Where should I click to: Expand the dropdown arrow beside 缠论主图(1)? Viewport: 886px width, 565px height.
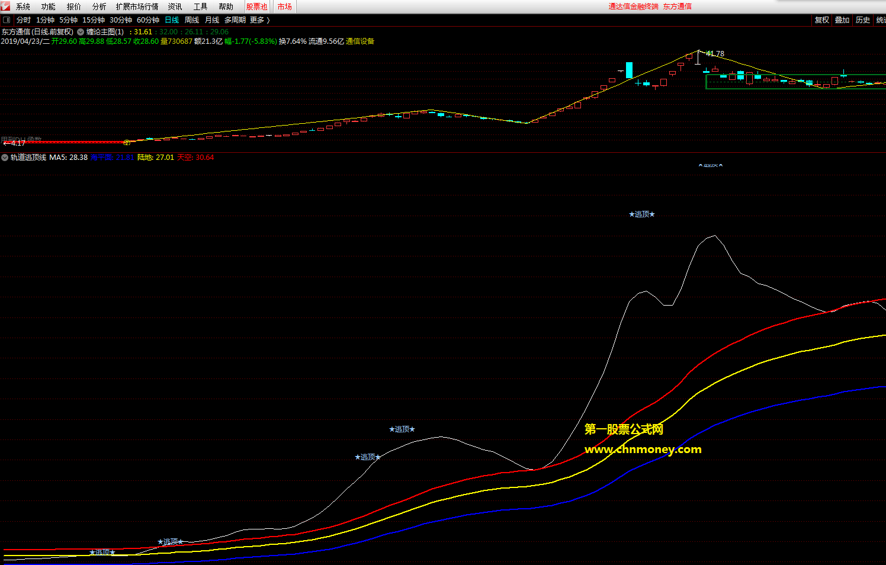click(81, 32)
